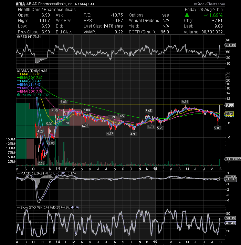This screenshot has width=241, height=245.
Task: Click the bold 9.89 price axis tag
Action: [x=229, y=105]
